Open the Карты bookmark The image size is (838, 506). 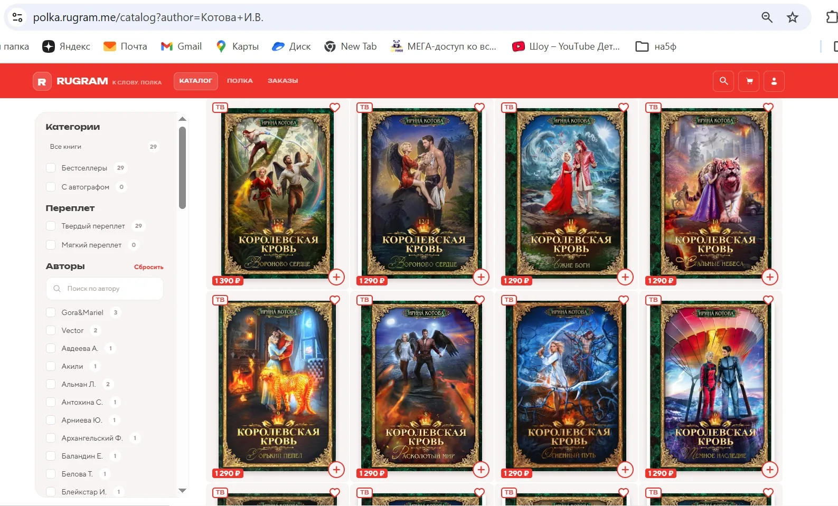[238, 46]
